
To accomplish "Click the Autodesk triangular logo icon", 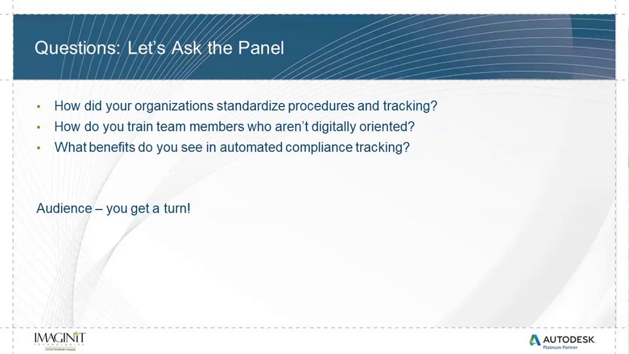I will (535, 340).
